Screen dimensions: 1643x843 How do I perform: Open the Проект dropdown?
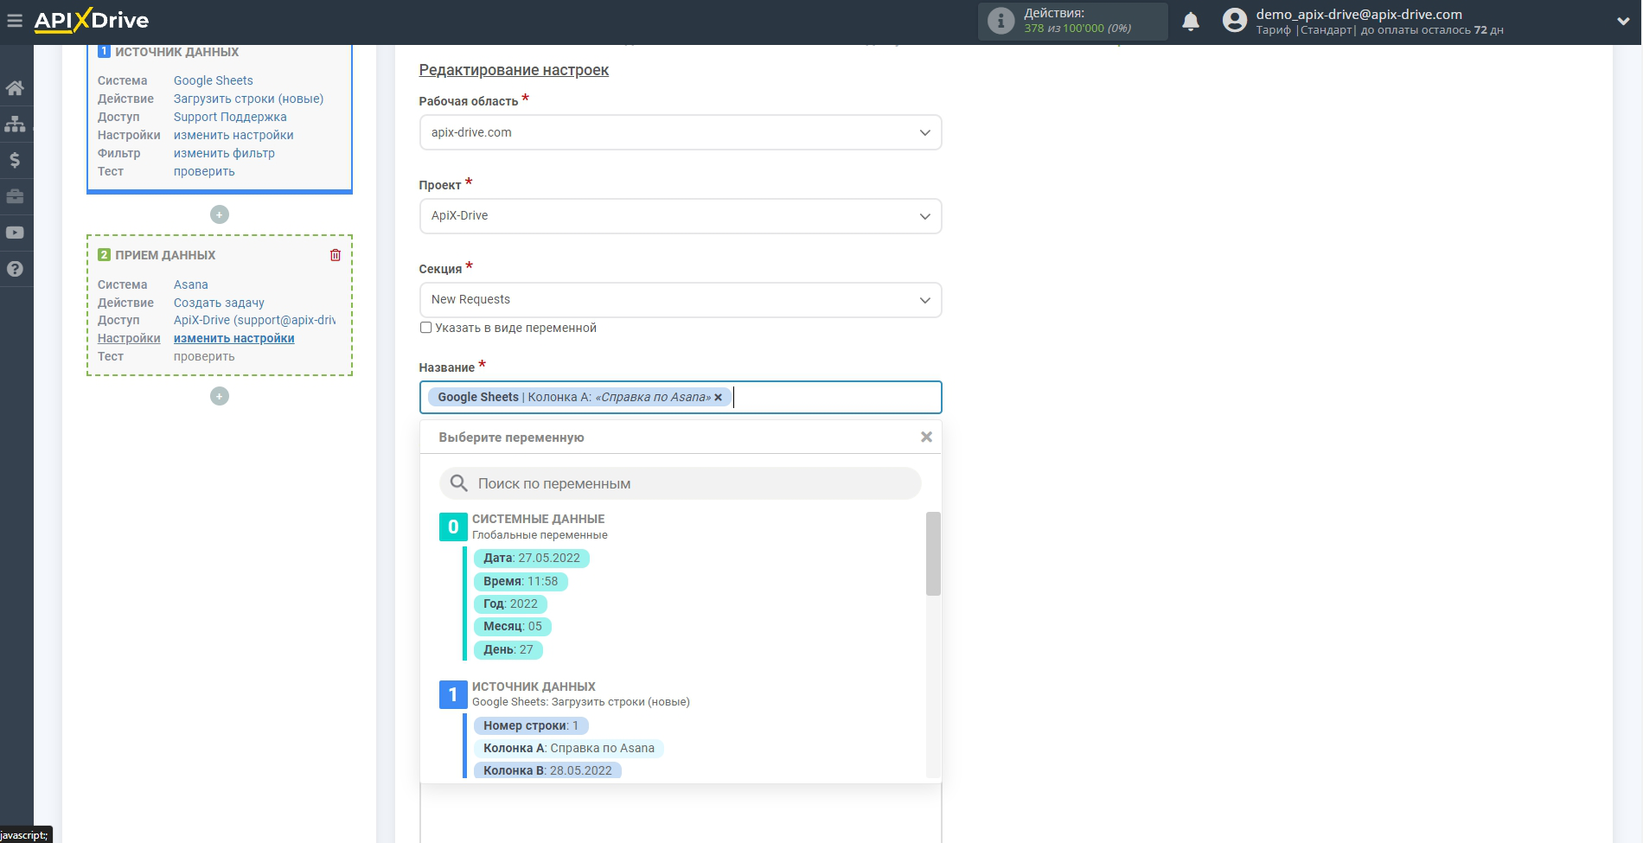coord(681,216)
